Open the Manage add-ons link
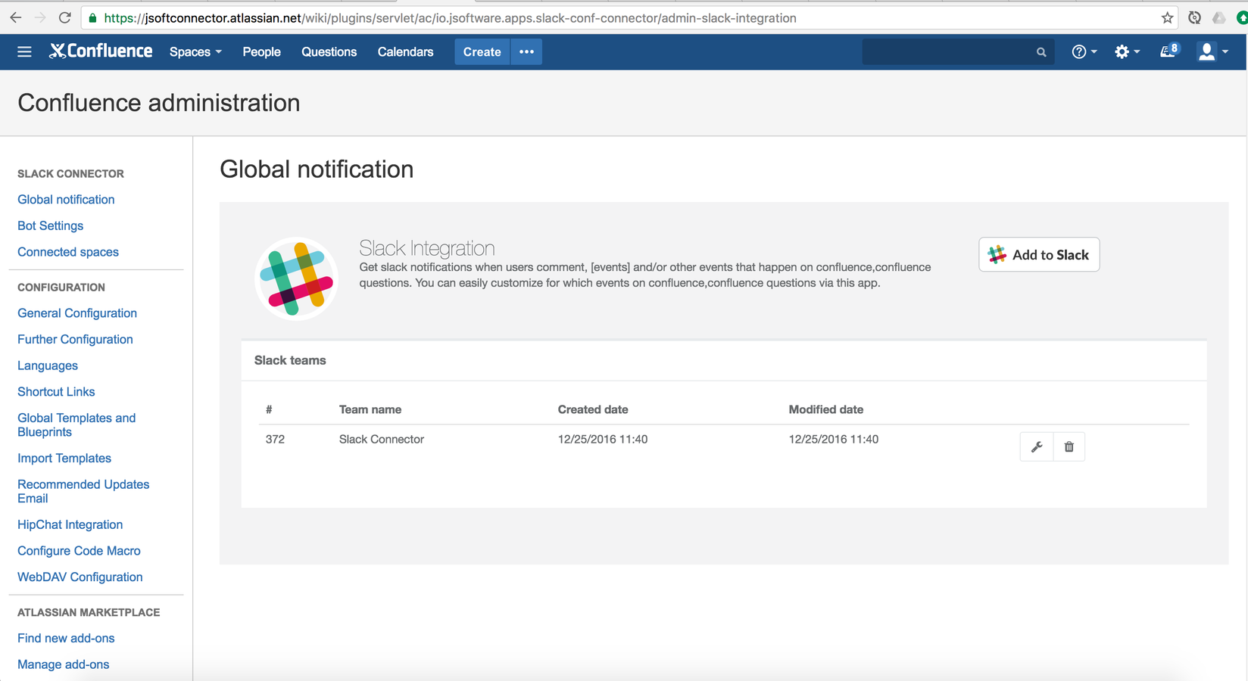The height and width of the screenshot is (681, 1248). (x=63, y=664)
